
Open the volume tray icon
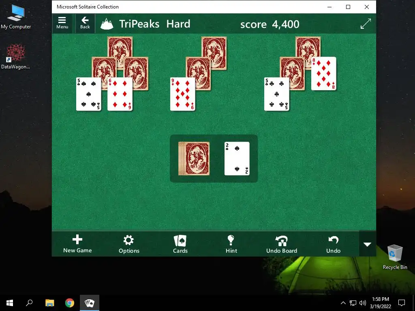[x=363, y=303]
